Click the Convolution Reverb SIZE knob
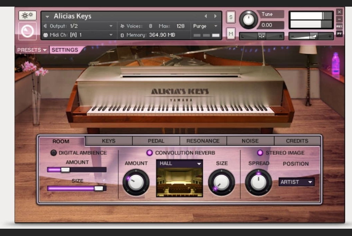The image size is (352, 236). click(221, 182)
